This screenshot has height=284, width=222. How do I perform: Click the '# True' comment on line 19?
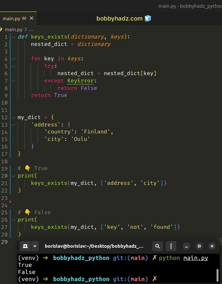tap(33, 168)
